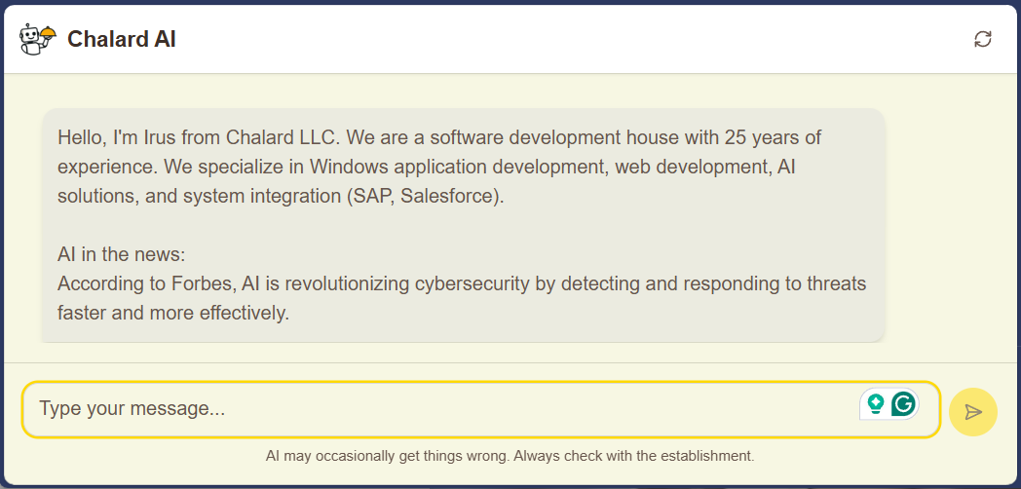This screenshot has width=1021, height=489.
Task: Open the Grammarly G icon
Action: 904,403
